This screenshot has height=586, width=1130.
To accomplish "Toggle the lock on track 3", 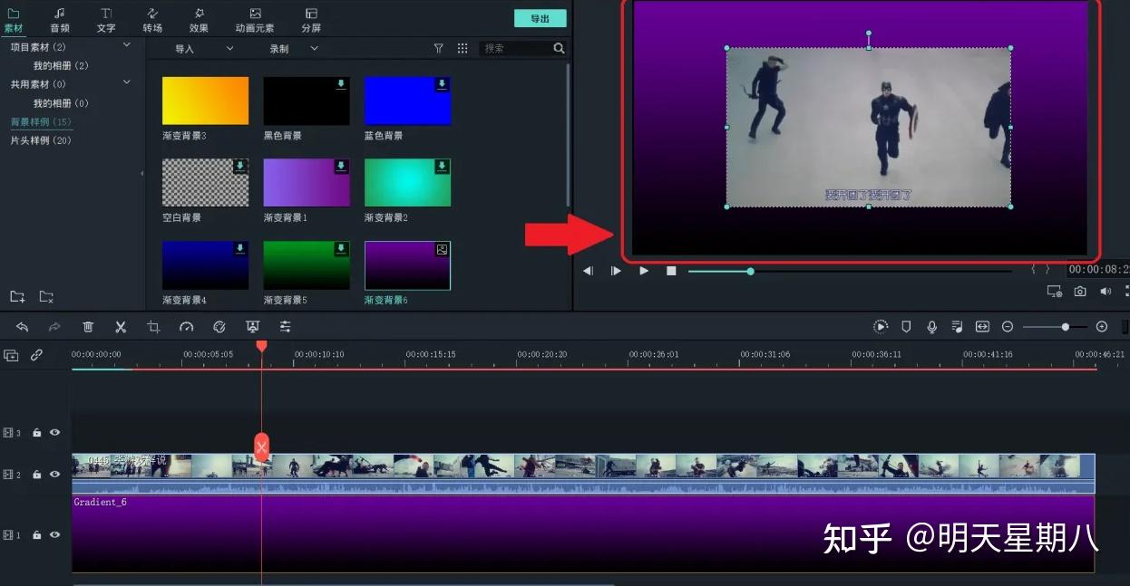I will pyautogui.click(x=36, y=433).
